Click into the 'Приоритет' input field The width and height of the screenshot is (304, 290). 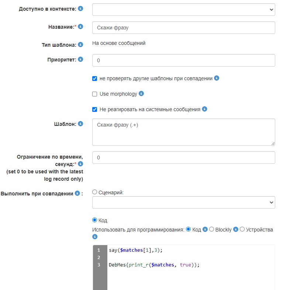tap(183, 60)
